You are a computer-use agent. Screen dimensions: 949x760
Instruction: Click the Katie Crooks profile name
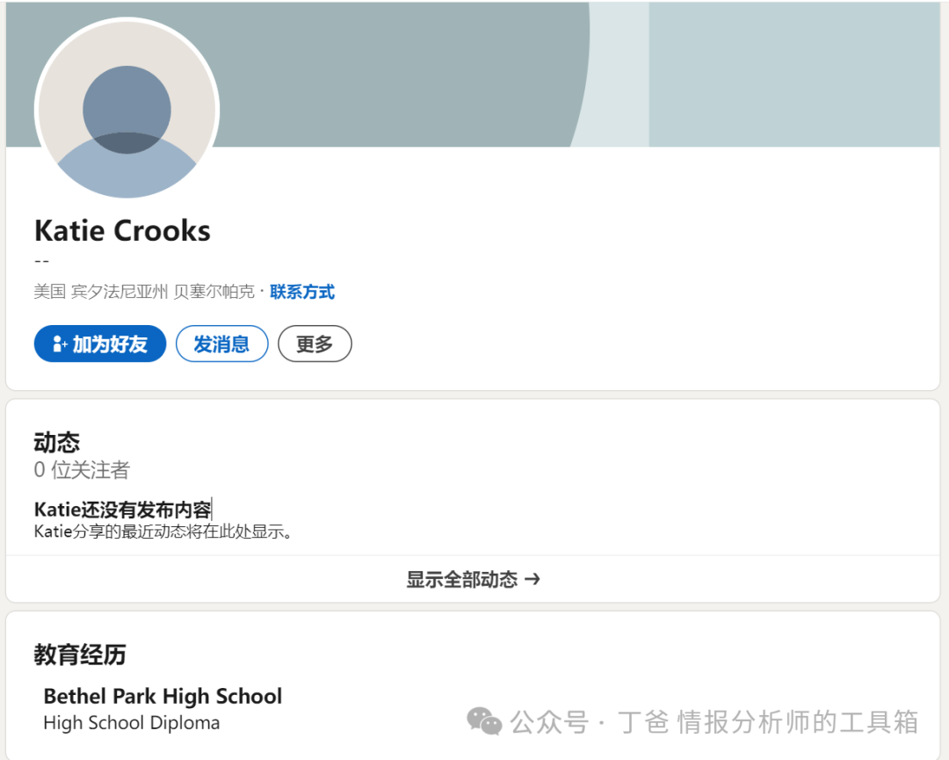tap(122, 230)
